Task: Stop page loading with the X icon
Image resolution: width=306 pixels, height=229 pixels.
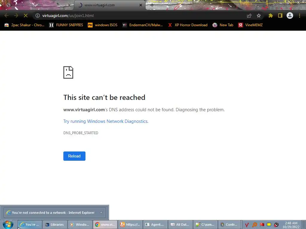Action: point(26,16)
